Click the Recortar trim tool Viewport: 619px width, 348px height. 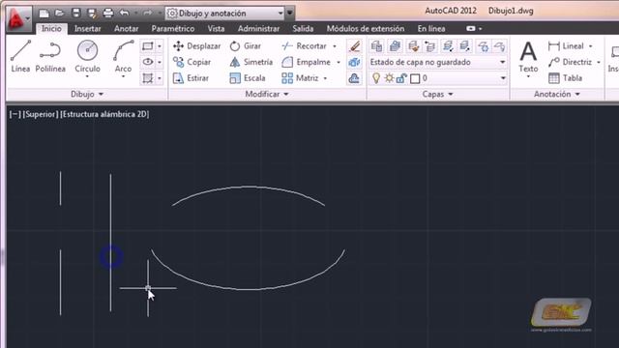(x=304, y=46)
